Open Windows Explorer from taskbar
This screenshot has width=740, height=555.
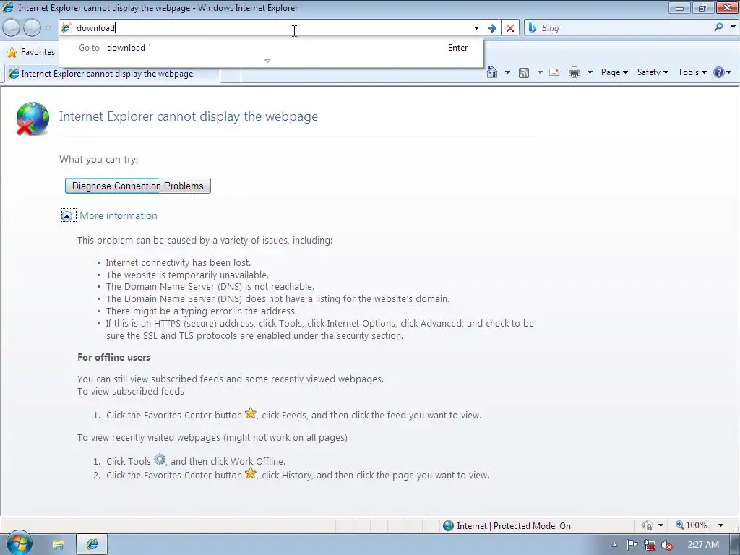[58, 545]
